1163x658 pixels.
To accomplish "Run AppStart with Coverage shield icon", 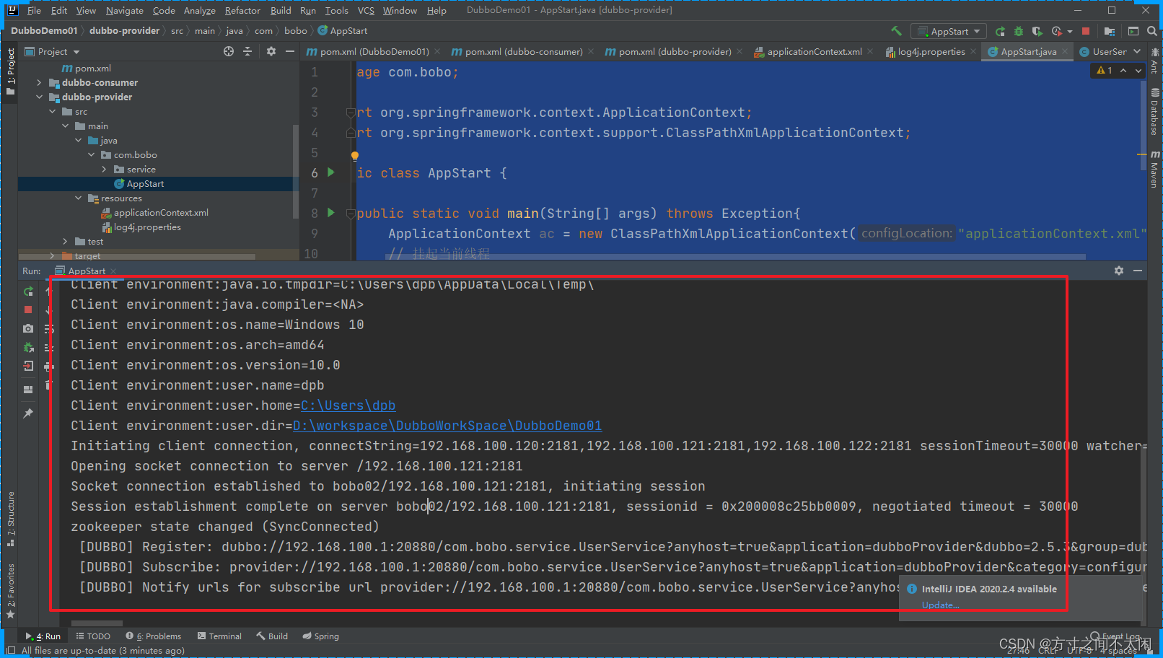I will (x=1037, y=31).
